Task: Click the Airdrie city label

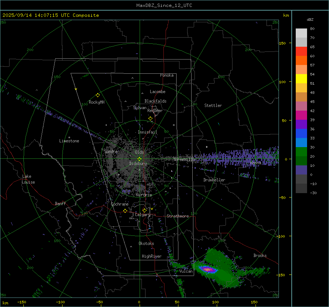Action: 144,195
